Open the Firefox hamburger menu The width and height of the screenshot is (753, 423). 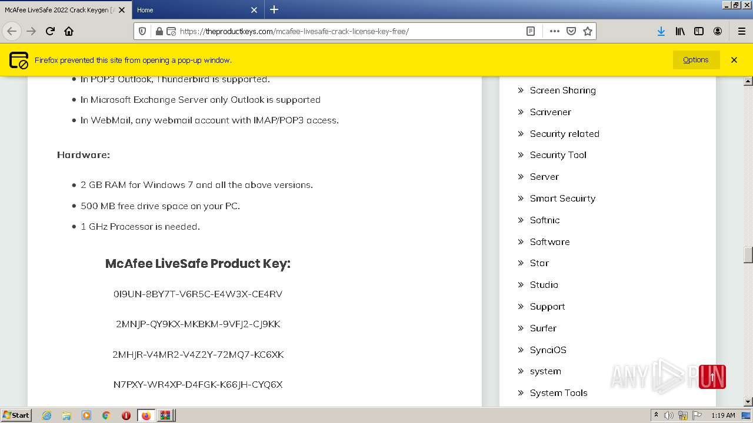coord(741,31)
